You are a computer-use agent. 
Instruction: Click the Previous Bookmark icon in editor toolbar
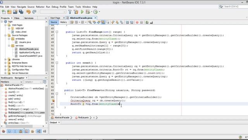(x=113, y=23)
